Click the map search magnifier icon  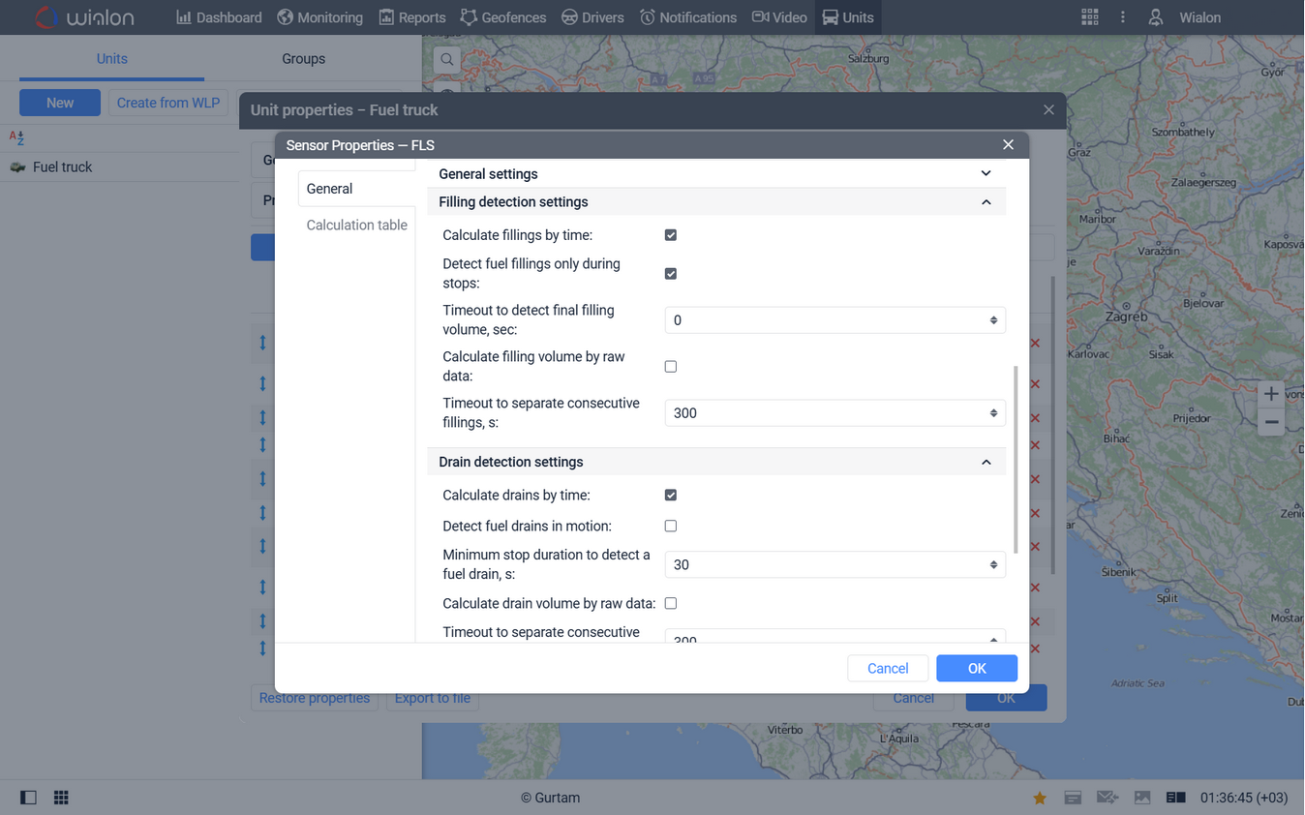pos(447,59)
